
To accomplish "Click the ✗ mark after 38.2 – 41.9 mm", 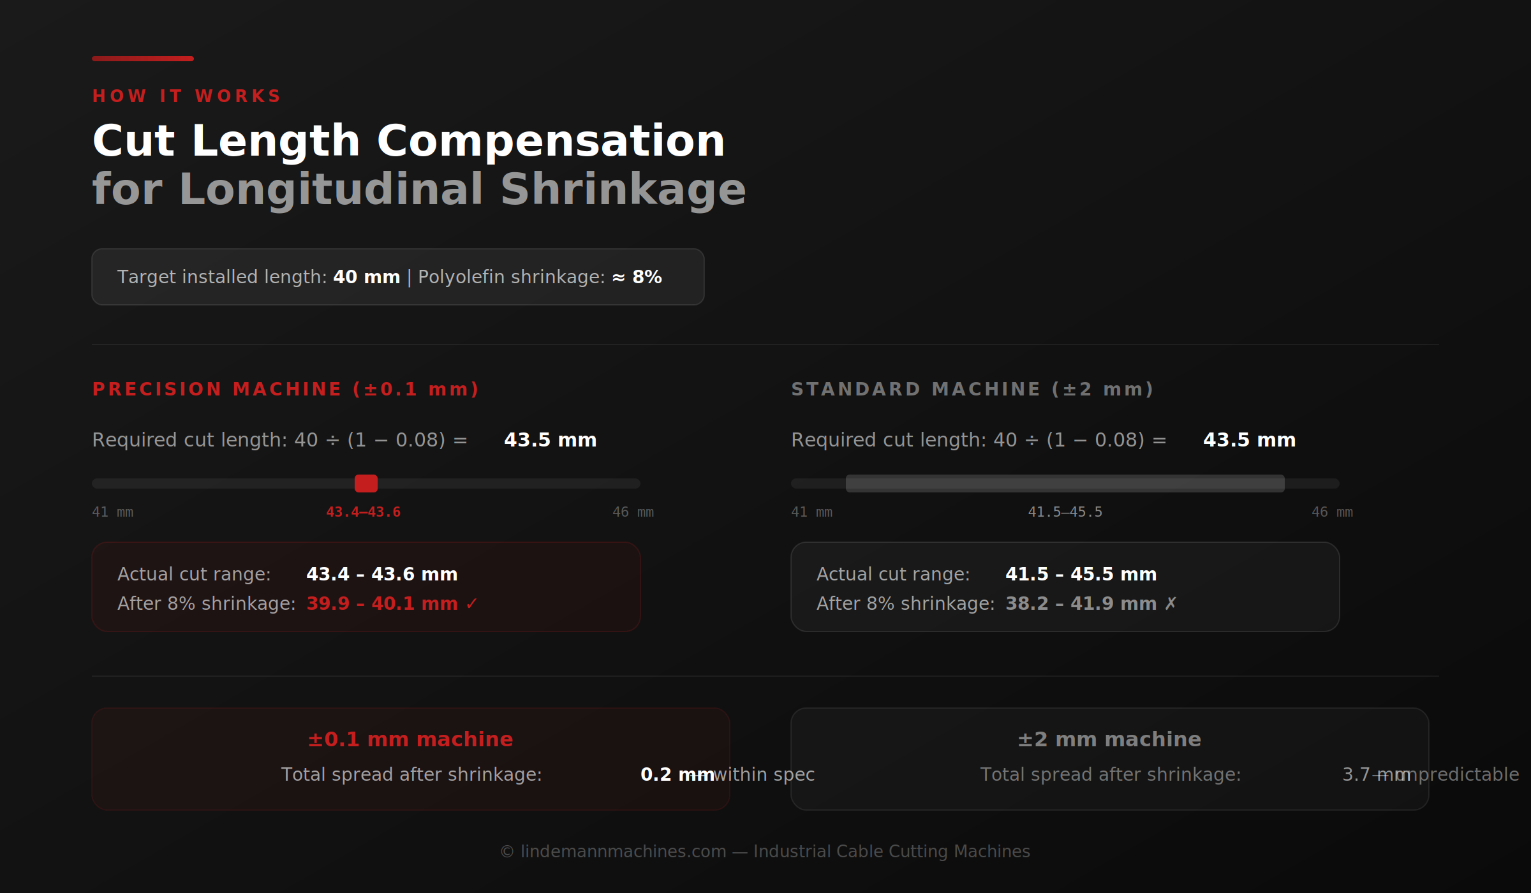I will [1171, 603].
